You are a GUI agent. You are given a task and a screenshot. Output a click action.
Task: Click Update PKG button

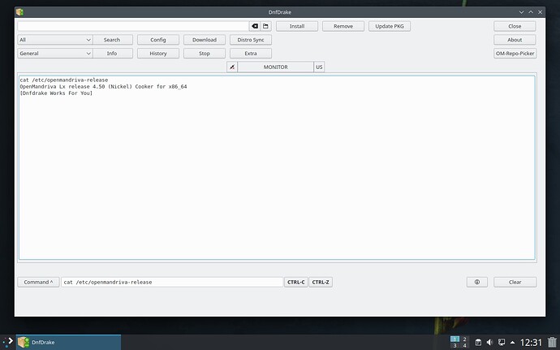point(390,26)
